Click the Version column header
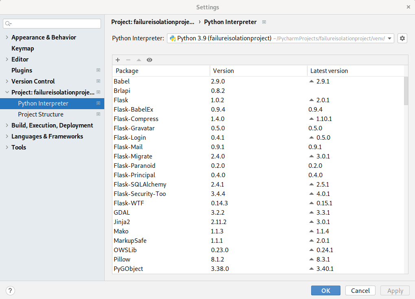Screen dimensions: 415x299 pos(258,71)
